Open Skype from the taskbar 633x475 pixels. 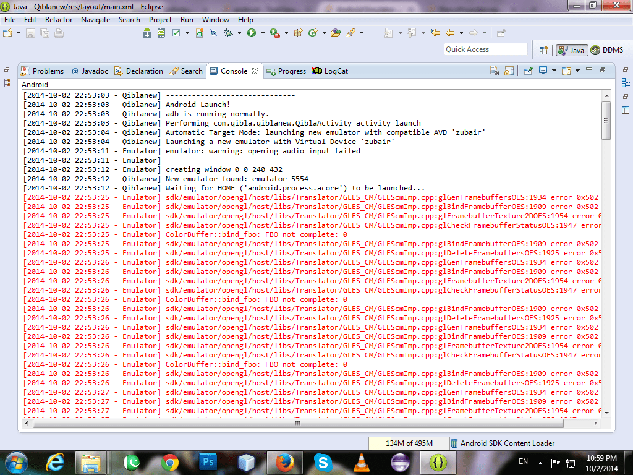click(323, 463)
